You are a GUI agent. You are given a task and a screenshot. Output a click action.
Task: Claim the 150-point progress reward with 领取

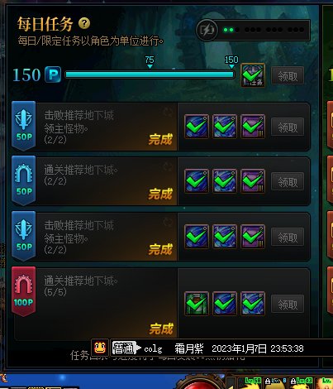pyautogui.click(x=288, y=75)
